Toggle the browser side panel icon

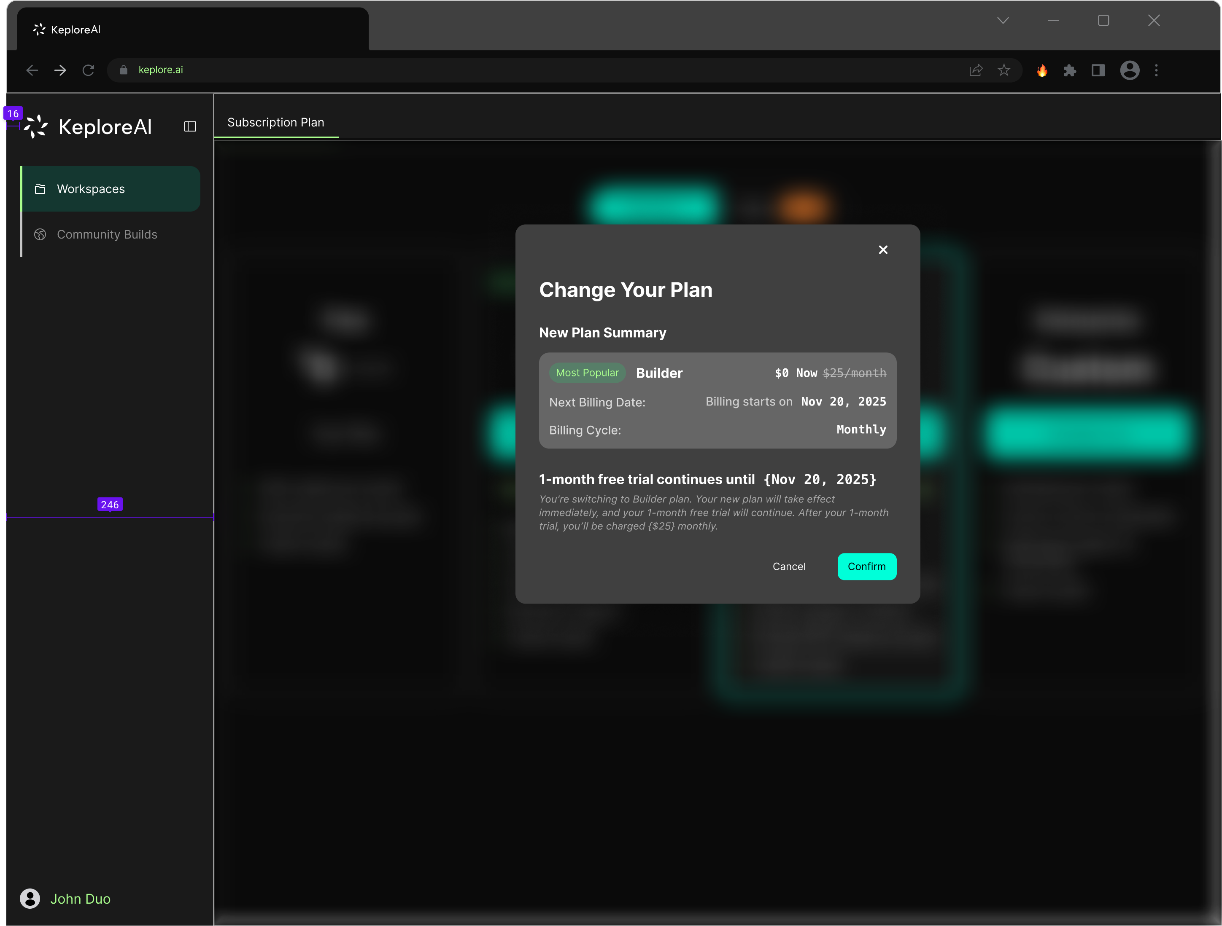pyautogui.click(x=1098, y=70)
